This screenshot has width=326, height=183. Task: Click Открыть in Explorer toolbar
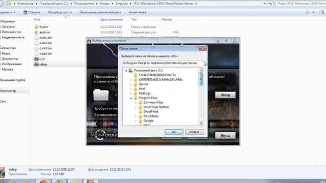click(32, 12)
